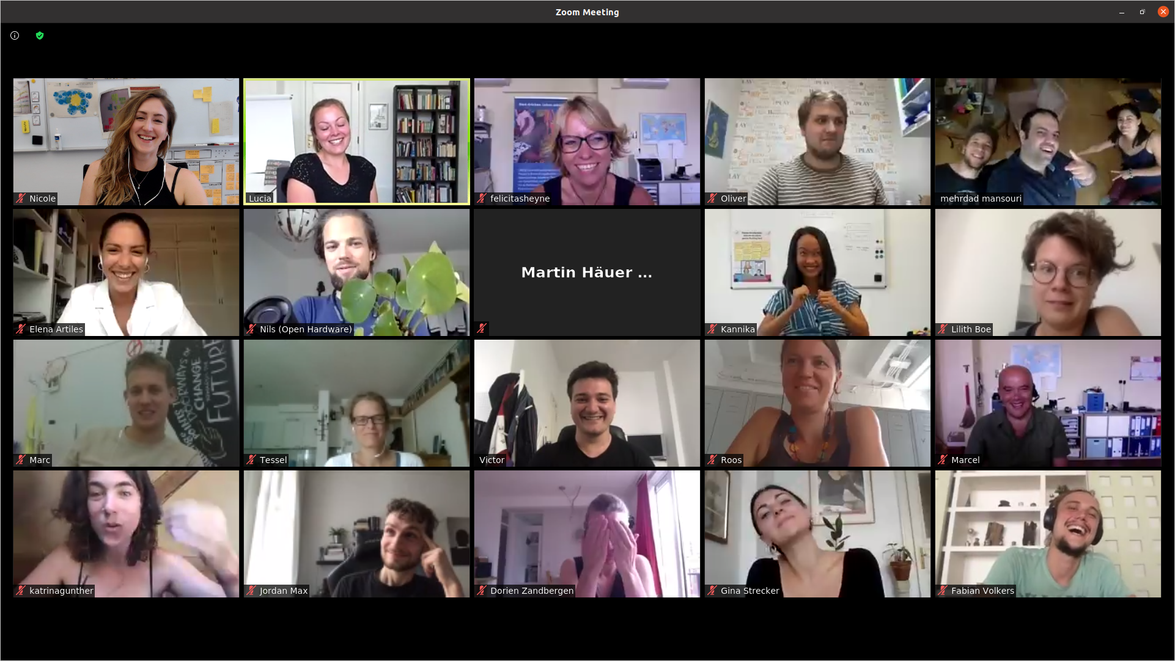Select felicitasheyne participant tile
Image resolution: width=1175 pixels, height=661 pixels.
pos(587,142)
